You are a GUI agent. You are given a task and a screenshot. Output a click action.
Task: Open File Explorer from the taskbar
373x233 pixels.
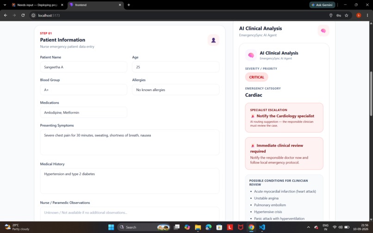pyautogui.click(x=198, y=227)
